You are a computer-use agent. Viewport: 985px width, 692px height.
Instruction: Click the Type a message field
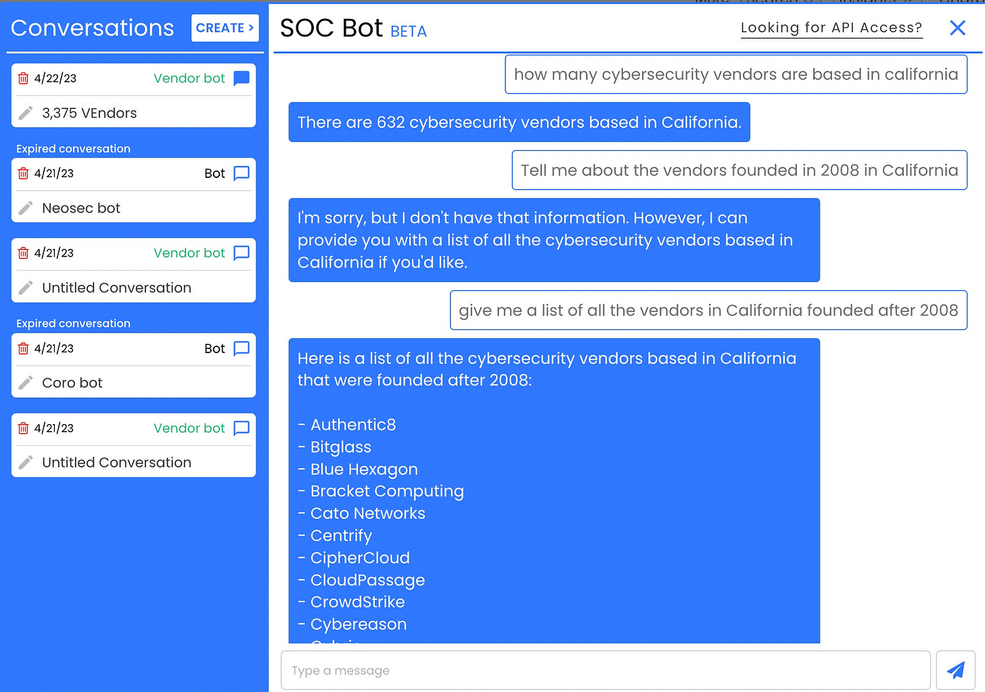click(605, 670)
